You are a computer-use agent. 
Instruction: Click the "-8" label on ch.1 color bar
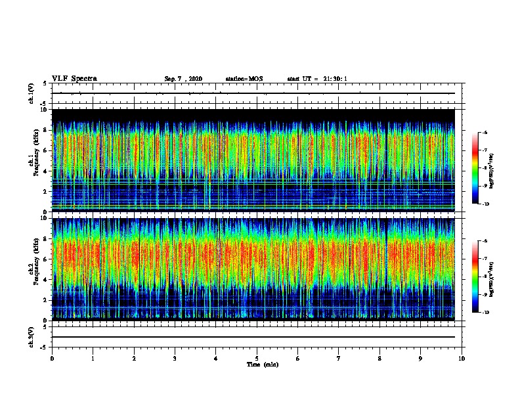(x=485, y=168)
